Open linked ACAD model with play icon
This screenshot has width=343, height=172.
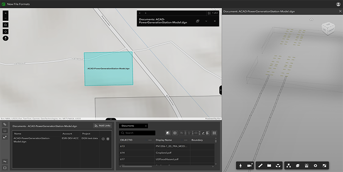[x=103, y=139]
